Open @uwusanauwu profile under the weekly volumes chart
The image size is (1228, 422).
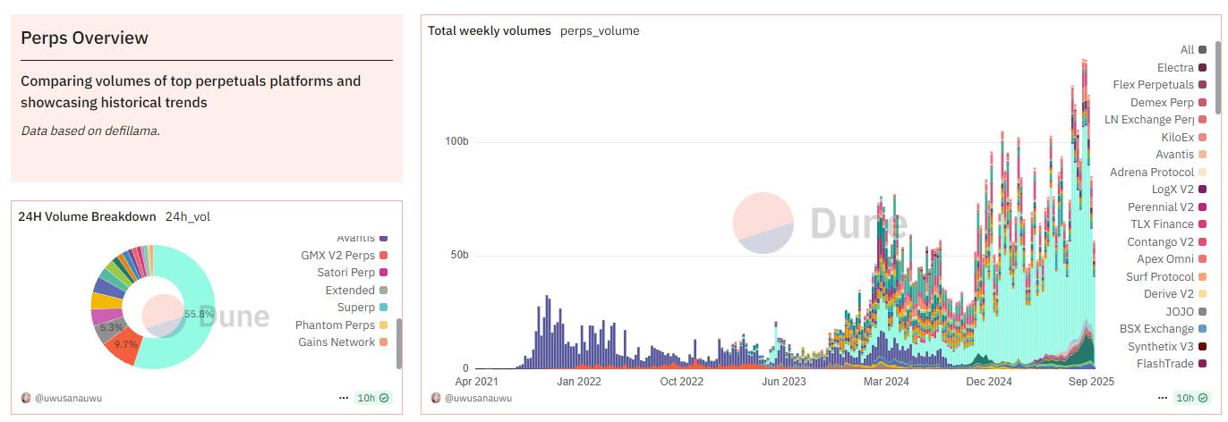click(x=477, y=398)
